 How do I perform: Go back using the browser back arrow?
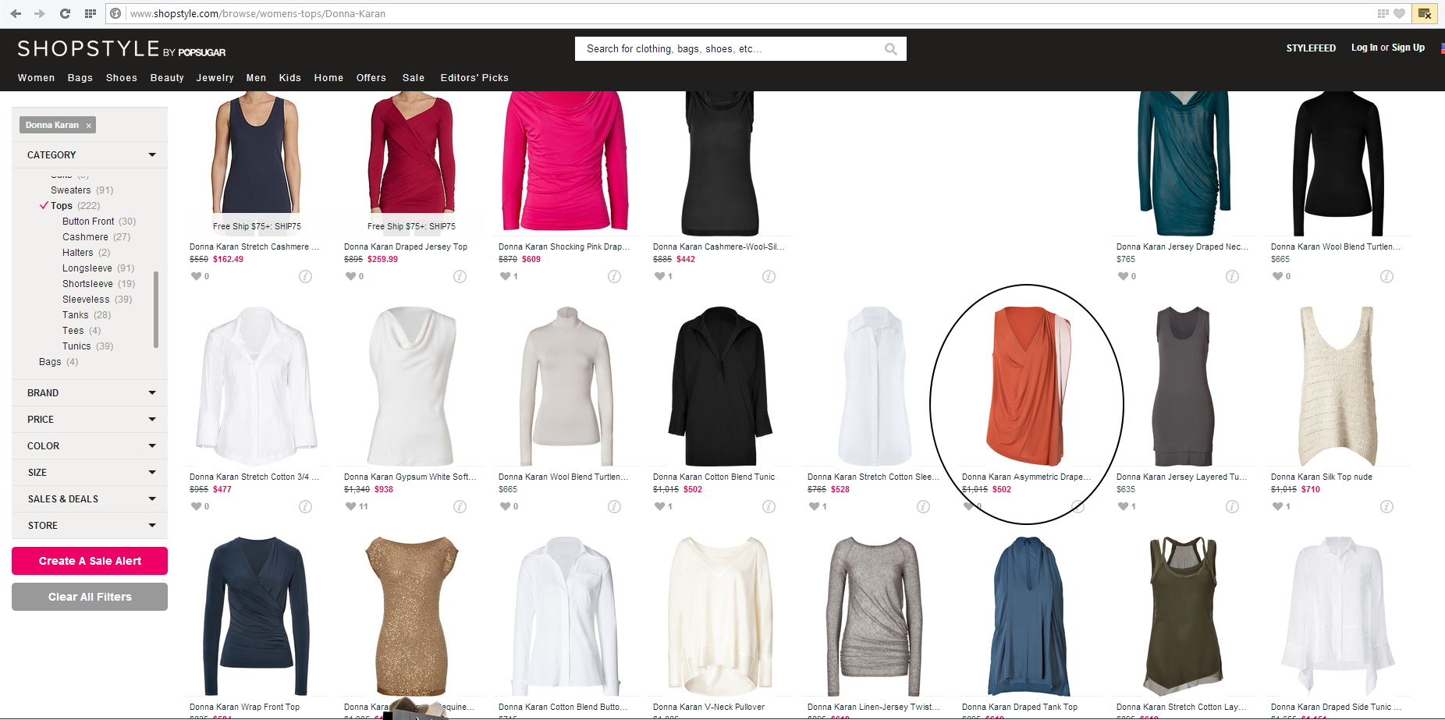pos(16,13)
